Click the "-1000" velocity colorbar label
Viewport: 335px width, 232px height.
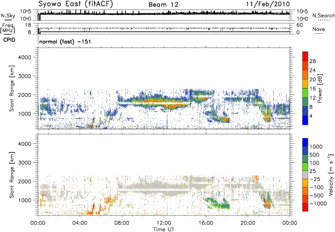[318, 204]
